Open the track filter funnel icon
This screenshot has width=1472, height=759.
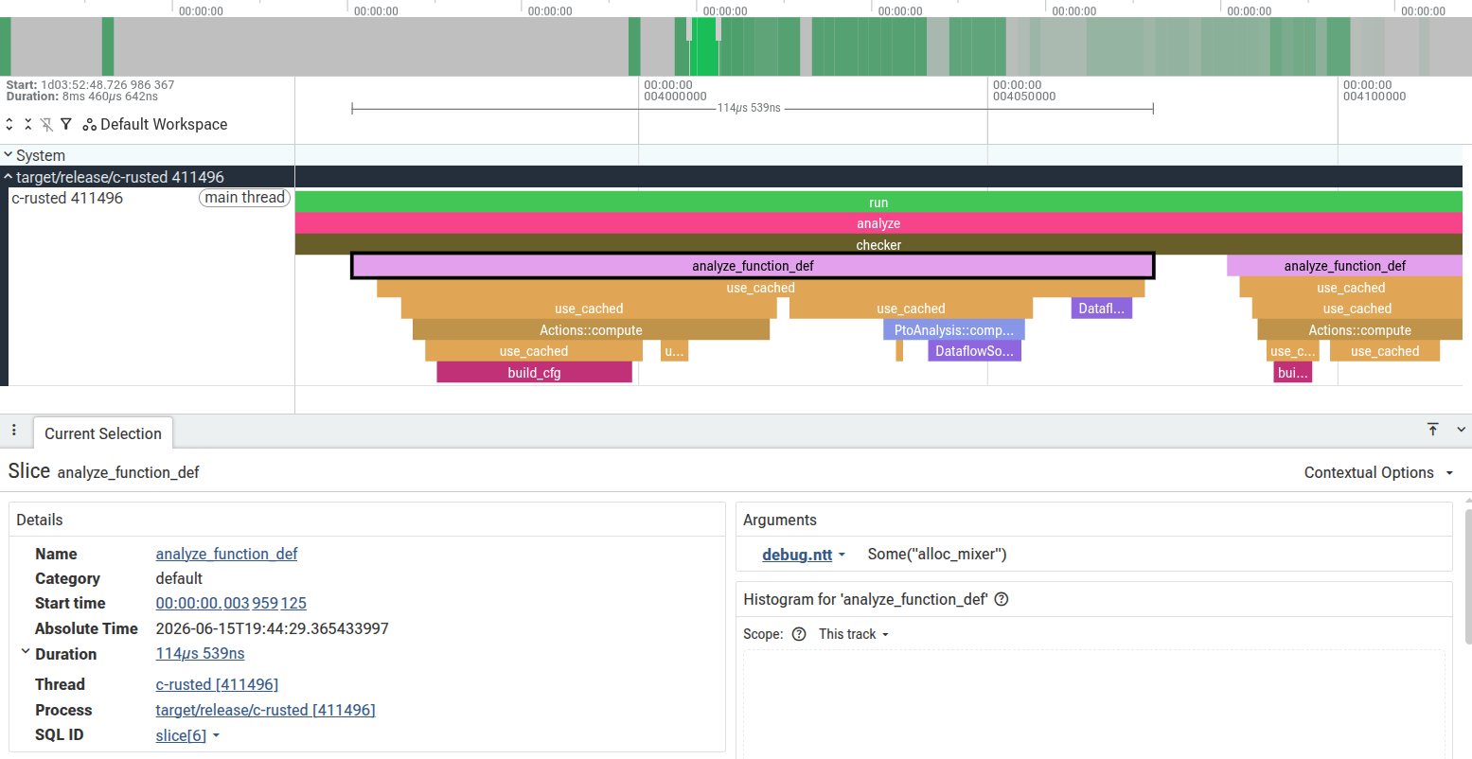click(x=66, y=124)
